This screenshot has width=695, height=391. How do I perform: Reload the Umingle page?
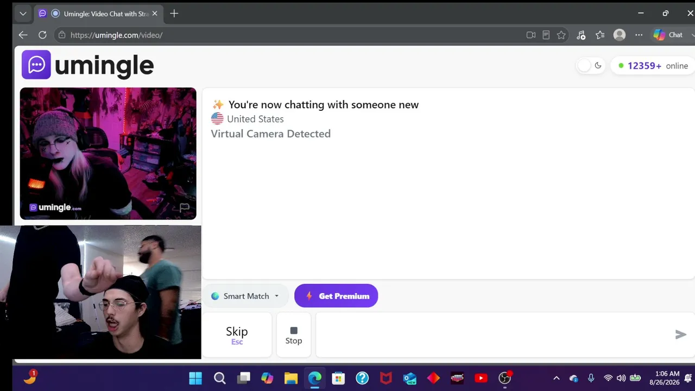click(x=42, y=35)
